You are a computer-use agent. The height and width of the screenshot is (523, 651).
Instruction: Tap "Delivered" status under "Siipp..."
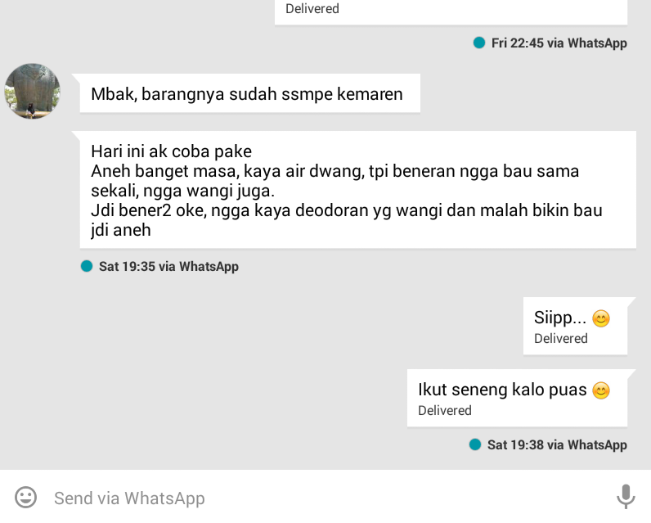click(561, 339)
